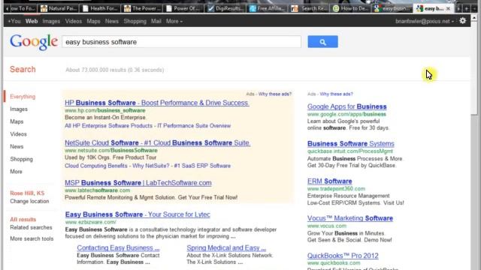Click Change location link
The height and width of the screenshot is (270, 481).
pyautogui.click(x=29, y=201)
